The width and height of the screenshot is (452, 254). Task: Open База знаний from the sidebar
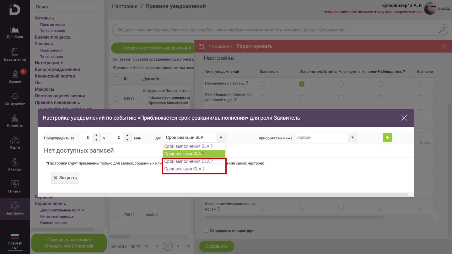(x=15, y=55)
